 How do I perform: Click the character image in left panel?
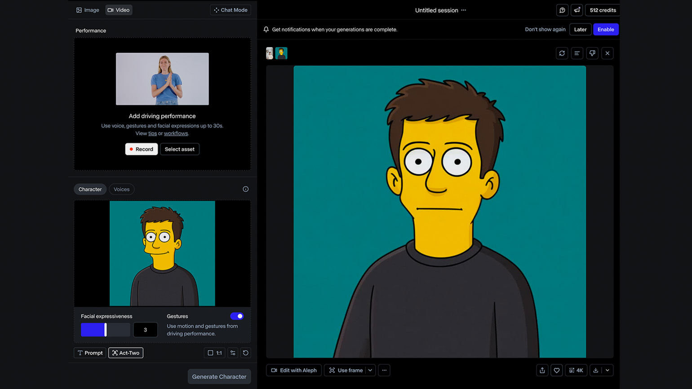pos(162,253)
